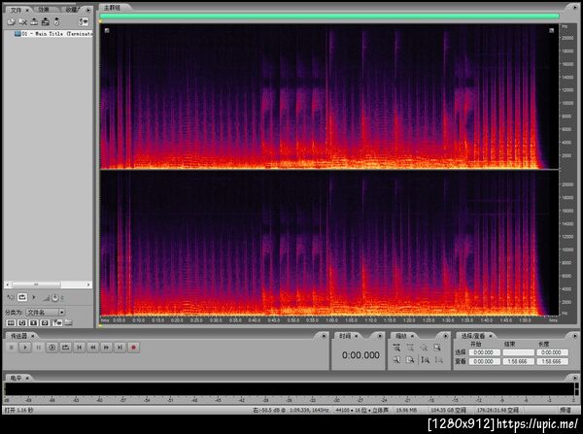Open the 分类为 sort dropdown showing 文件名
The width and height of the screenshot is (583, 434).
[46, 312]
